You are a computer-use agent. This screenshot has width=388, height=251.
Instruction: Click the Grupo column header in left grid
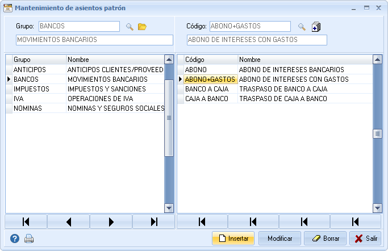coord(39,60)
